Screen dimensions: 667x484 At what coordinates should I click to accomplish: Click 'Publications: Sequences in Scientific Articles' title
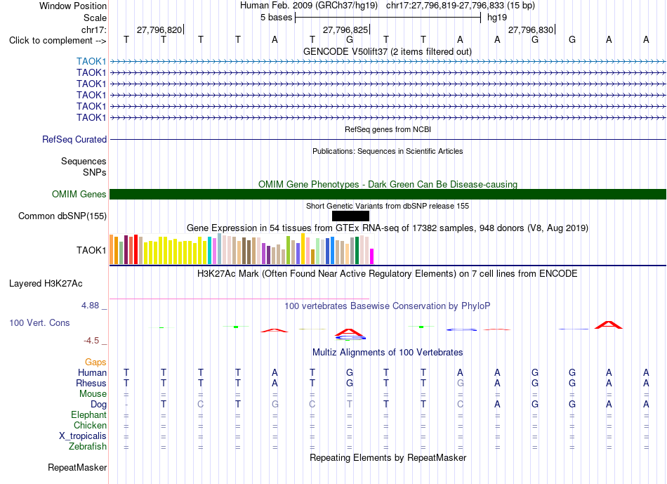(x=388, y=151)
